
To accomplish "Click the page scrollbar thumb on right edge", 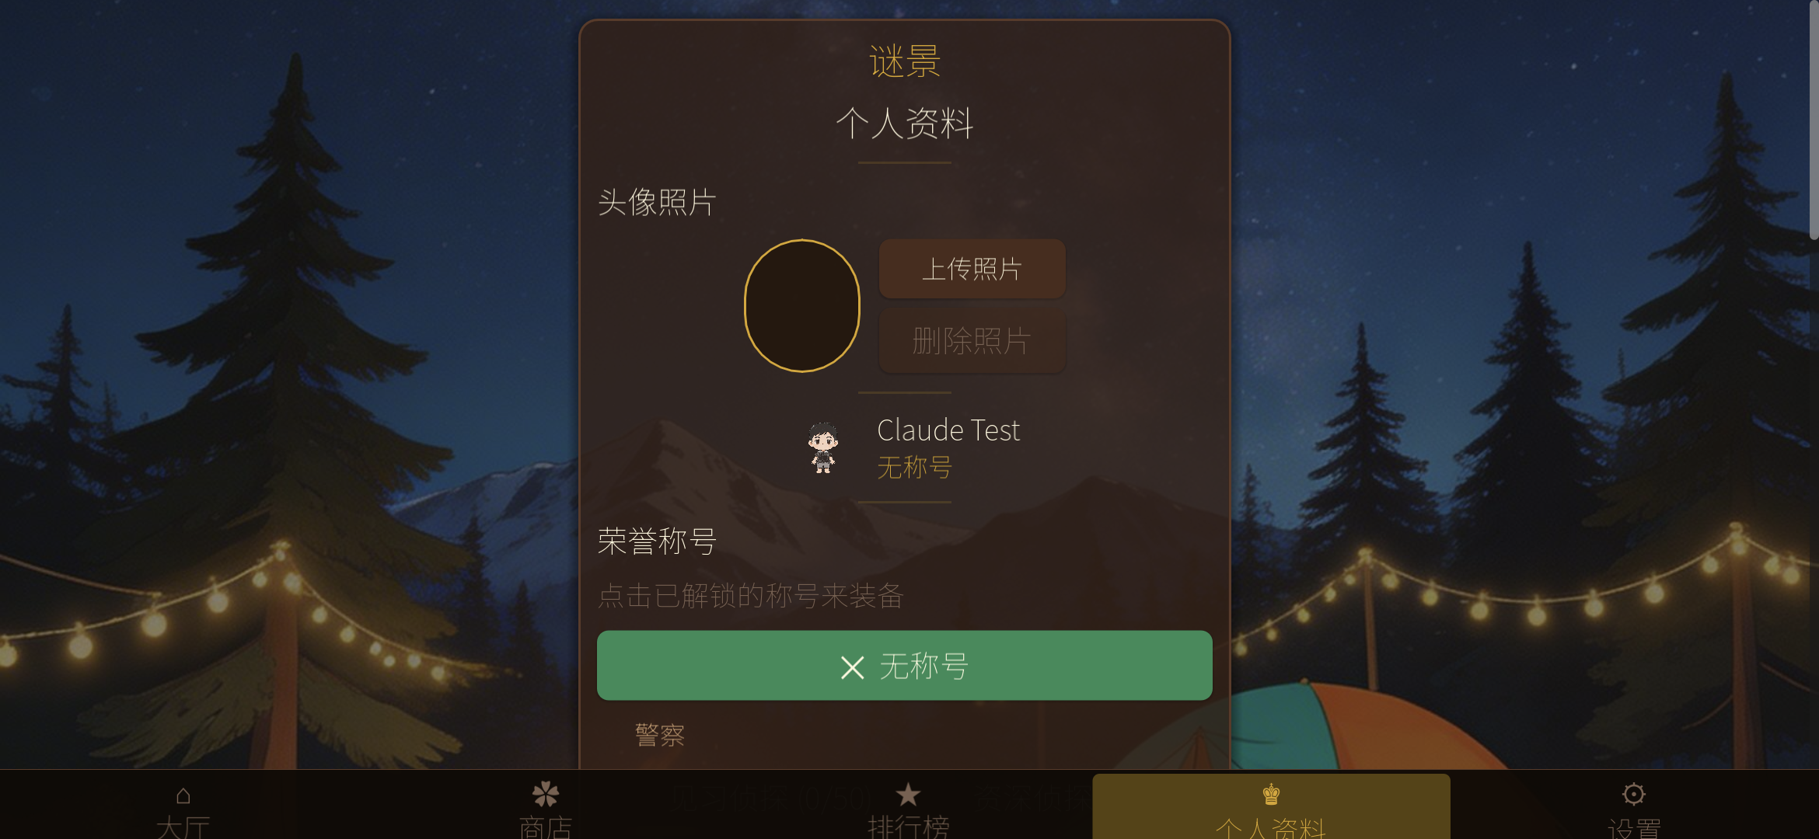I will coord(1814,120).
